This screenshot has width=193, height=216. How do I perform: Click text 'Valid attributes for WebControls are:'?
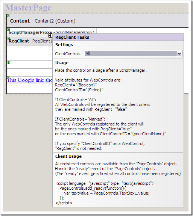(x=88, y=80)
